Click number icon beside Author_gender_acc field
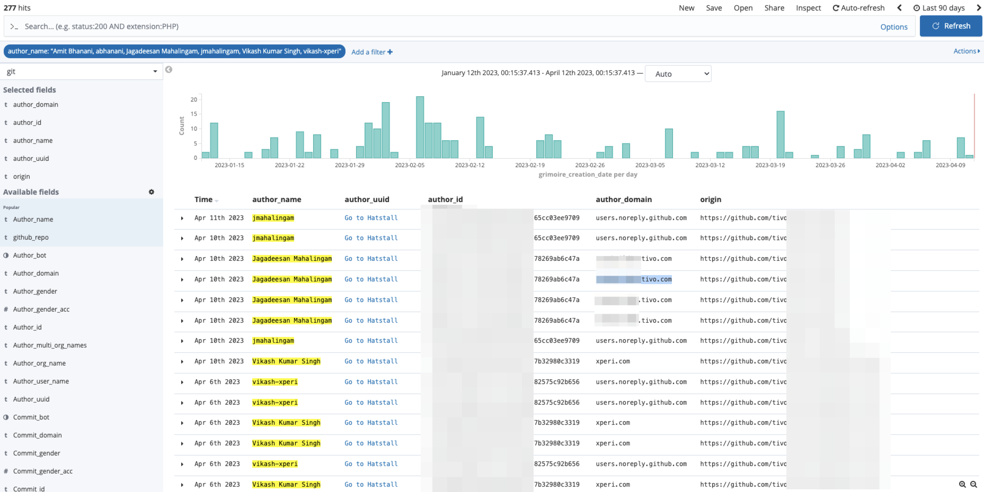This screenshot has height=492, width=984. tap(6, 309)
